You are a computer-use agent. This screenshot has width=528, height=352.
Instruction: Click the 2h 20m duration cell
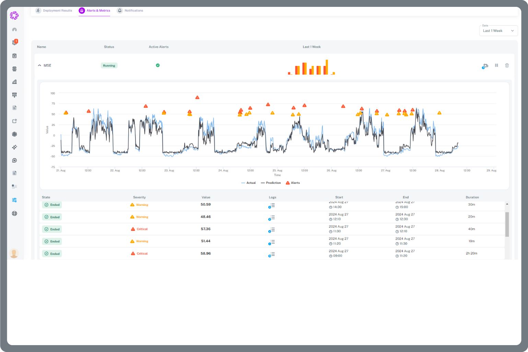471,253
